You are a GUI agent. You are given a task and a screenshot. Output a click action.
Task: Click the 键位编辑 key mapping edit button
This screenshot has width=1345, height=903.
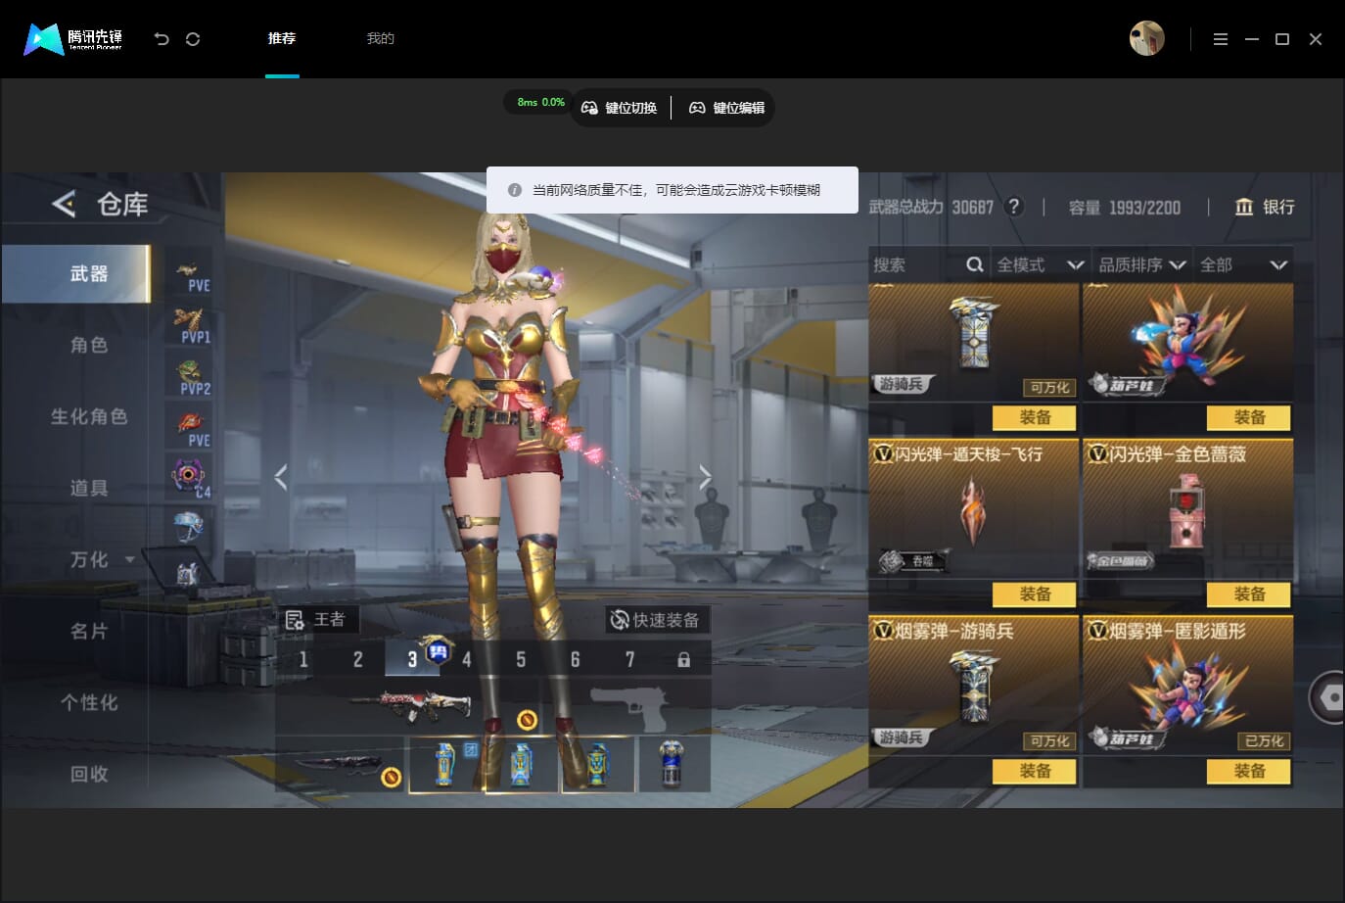(726, 108)
